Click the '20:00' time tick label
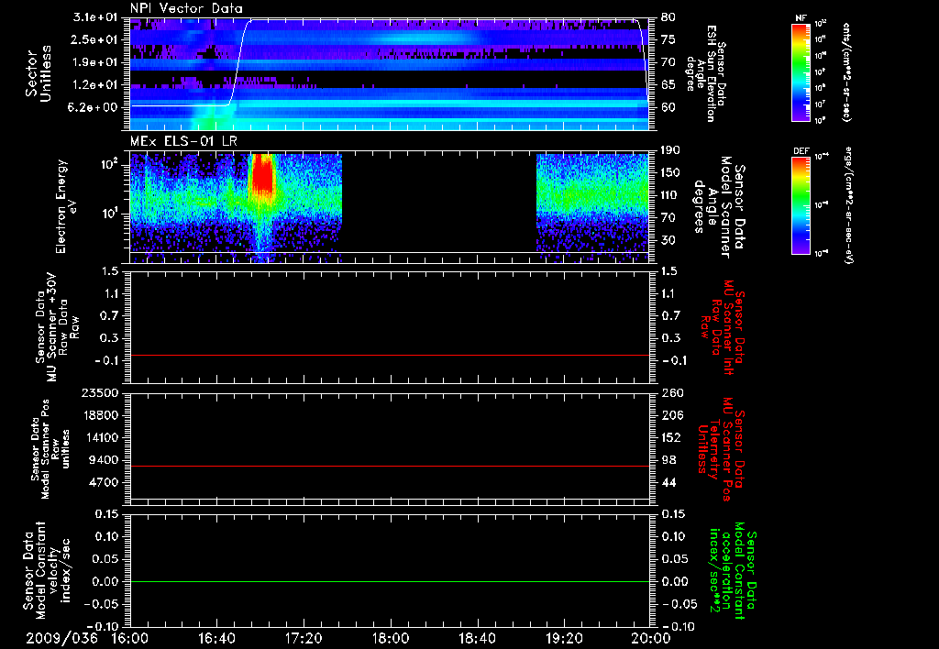The height and width of the screenshot is (649, 939). click(650, 638)
